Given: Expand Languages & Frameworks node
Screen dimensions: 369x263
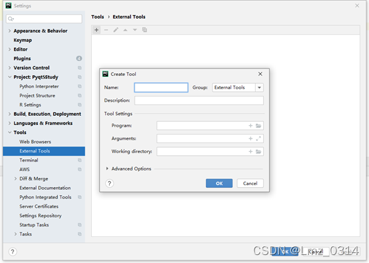Looking at the screenshot, I should click(x=9, y=123).
